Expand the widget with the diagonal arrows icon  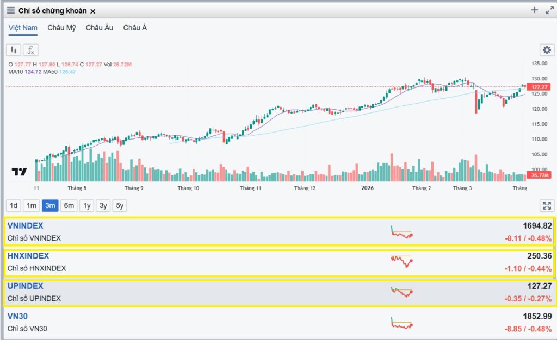[x=549, y=10]
